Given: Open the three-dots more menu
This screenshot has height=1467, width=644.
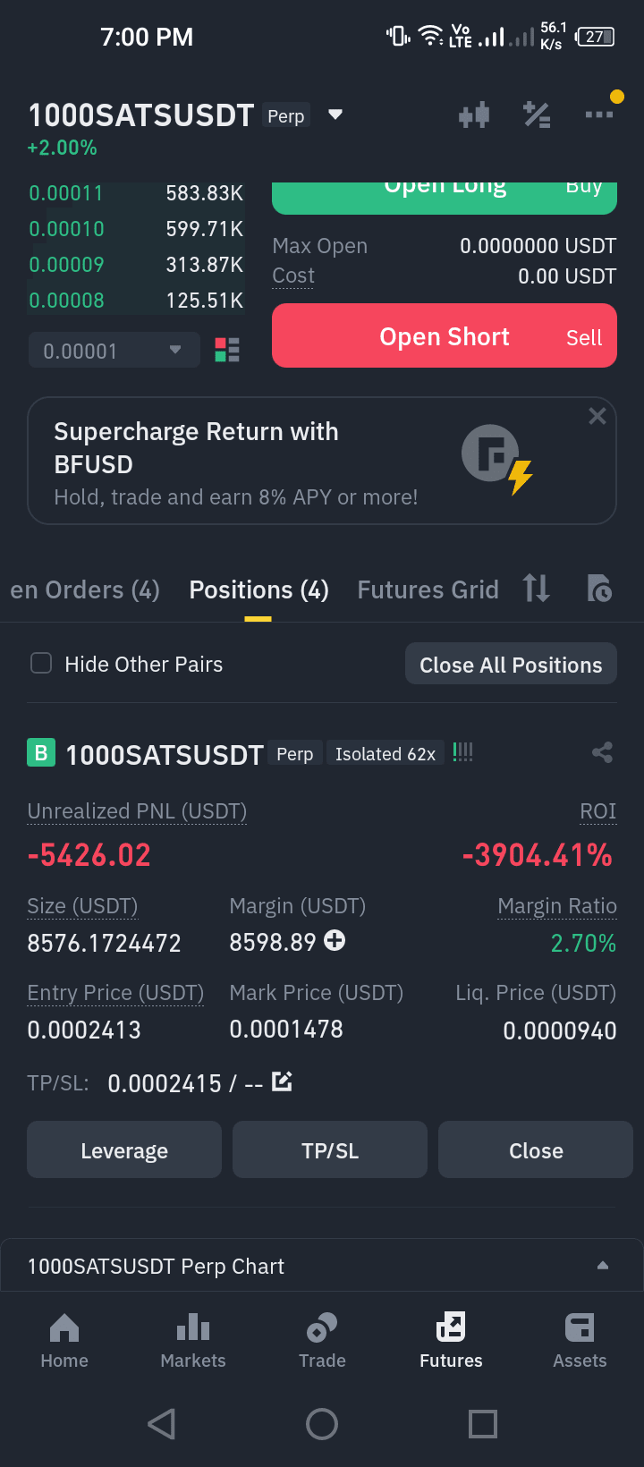Looking at the screenshot, I should click(x=599, y=114).
